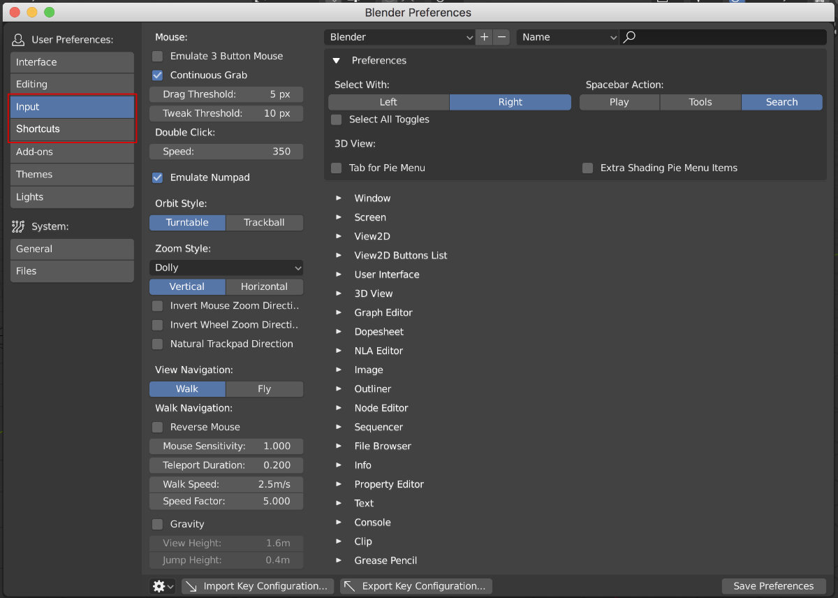Open the Editing preferences tab
Screen dimensions: 838x598
tap(72, 85)
